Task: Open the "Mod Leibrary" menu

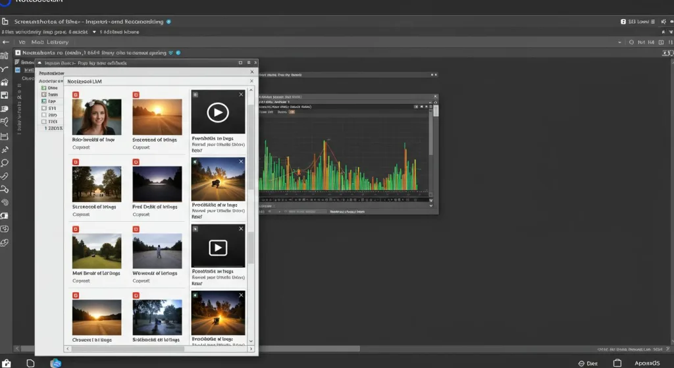Action: (x=50, y=42)
